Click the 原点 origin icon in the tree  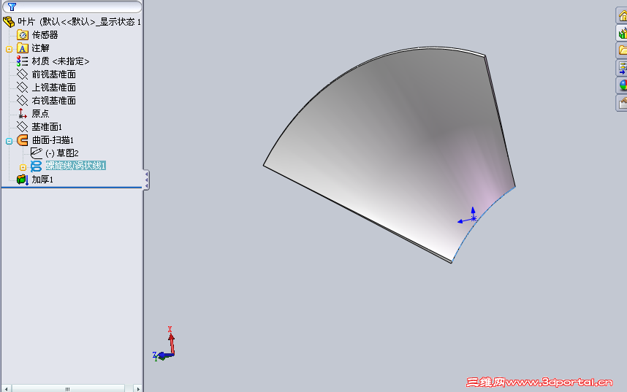(23, 114)
